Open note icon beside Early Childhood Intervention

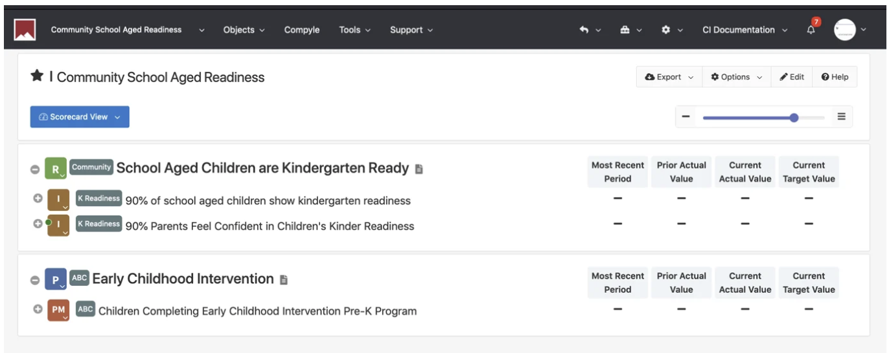point(283,279)
